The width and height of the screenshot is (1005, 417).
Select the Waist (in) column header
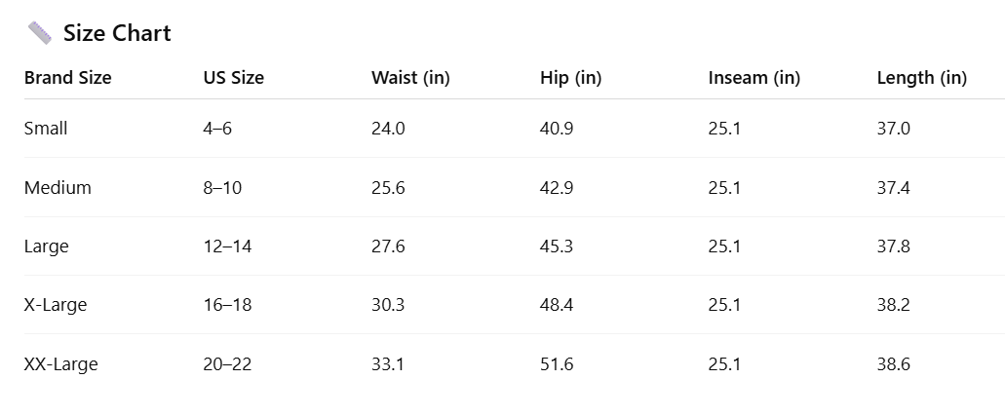[x=410, y=78]
